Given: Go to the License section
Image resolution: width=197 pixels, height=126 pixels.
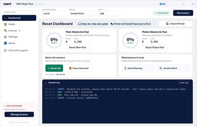Looking at the screenshot, I should [19, 31].
